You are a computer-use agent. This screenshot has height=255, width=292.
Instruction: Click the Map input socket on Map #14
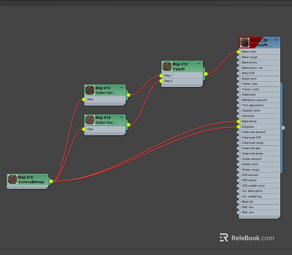(84, 130)
